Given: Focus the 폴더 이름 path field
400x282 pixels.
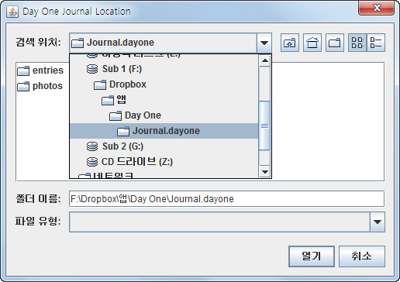Looking at the screenshot, I should [x=226, y=199].
